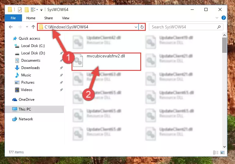Click the Music note icon in sidebar
235x164 pixels.
click(17, 75)
